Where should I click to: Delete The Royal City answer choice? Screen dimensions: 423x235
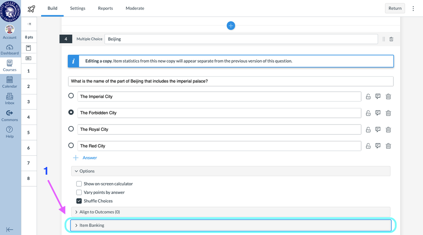pos(388,130)
